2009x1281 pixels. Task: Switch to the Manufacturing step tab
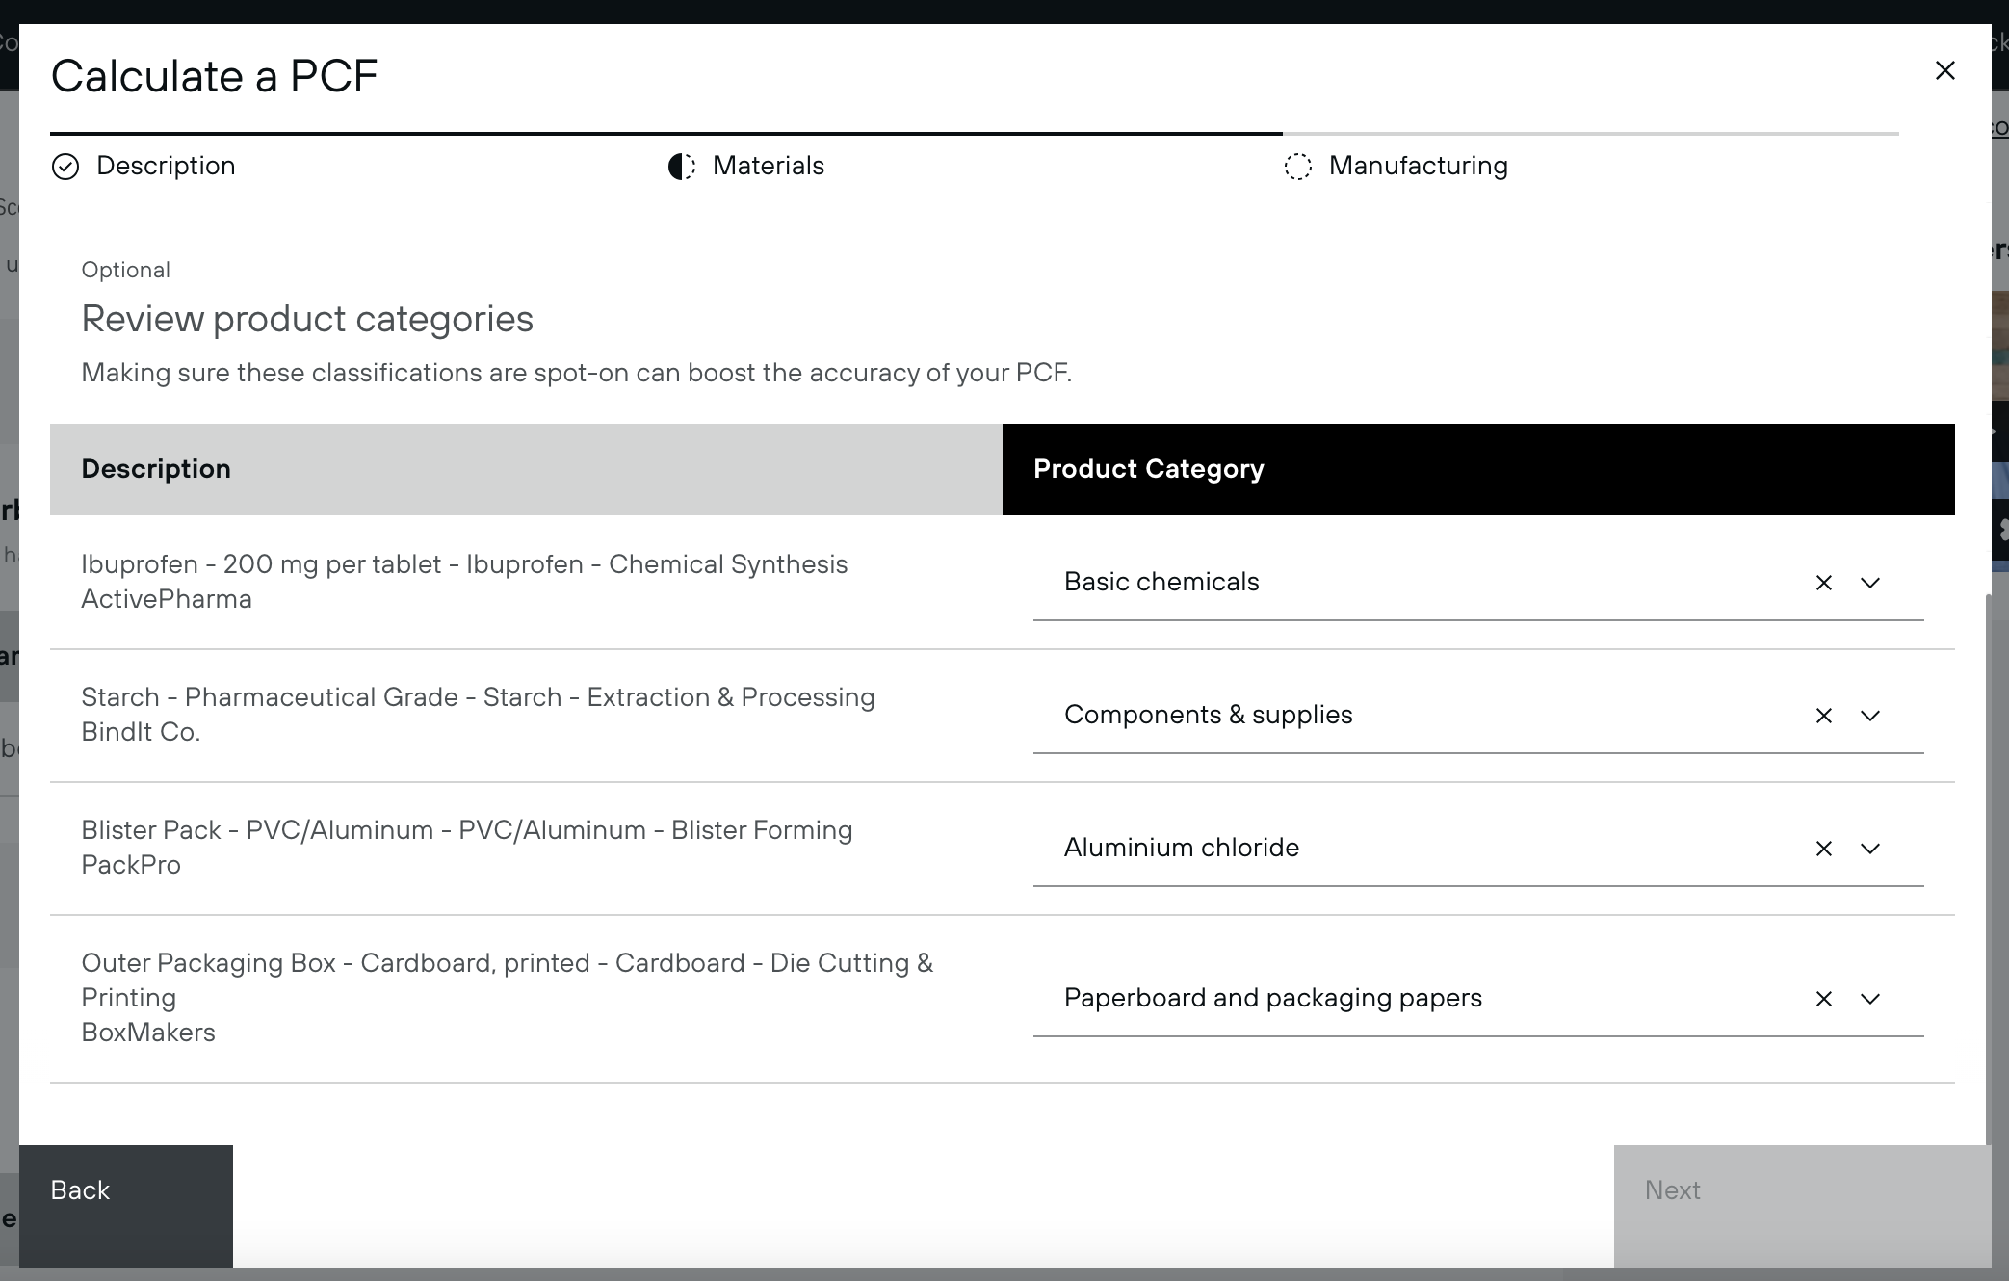click(1418, 166)
